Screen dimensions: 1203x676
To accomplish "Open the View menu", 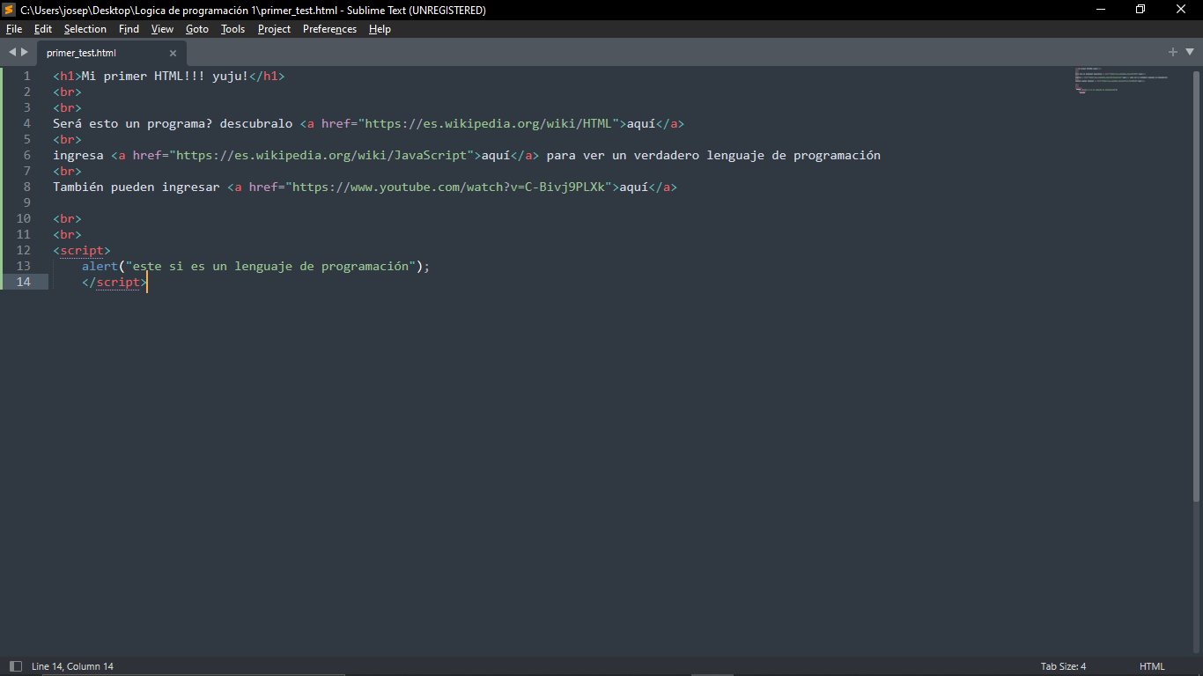I will 162,29.
